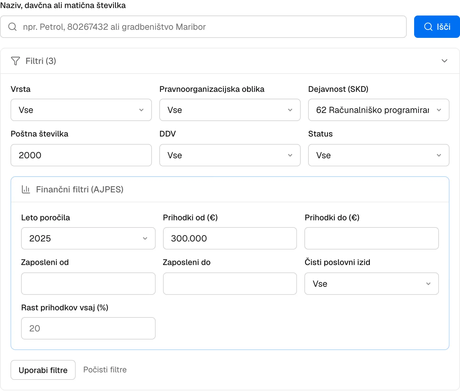Viewport: 460px width, 391px height.
Task: Open the Pravnoorganizacijska oblika dropdown
Action: coord(230,110)
